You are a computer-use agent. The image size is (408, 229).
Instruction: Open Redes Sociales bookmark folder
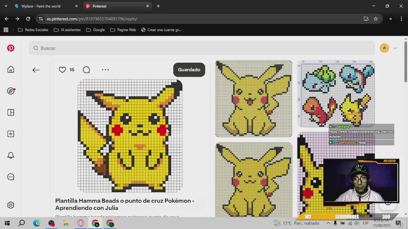click(x=33, y=30)
